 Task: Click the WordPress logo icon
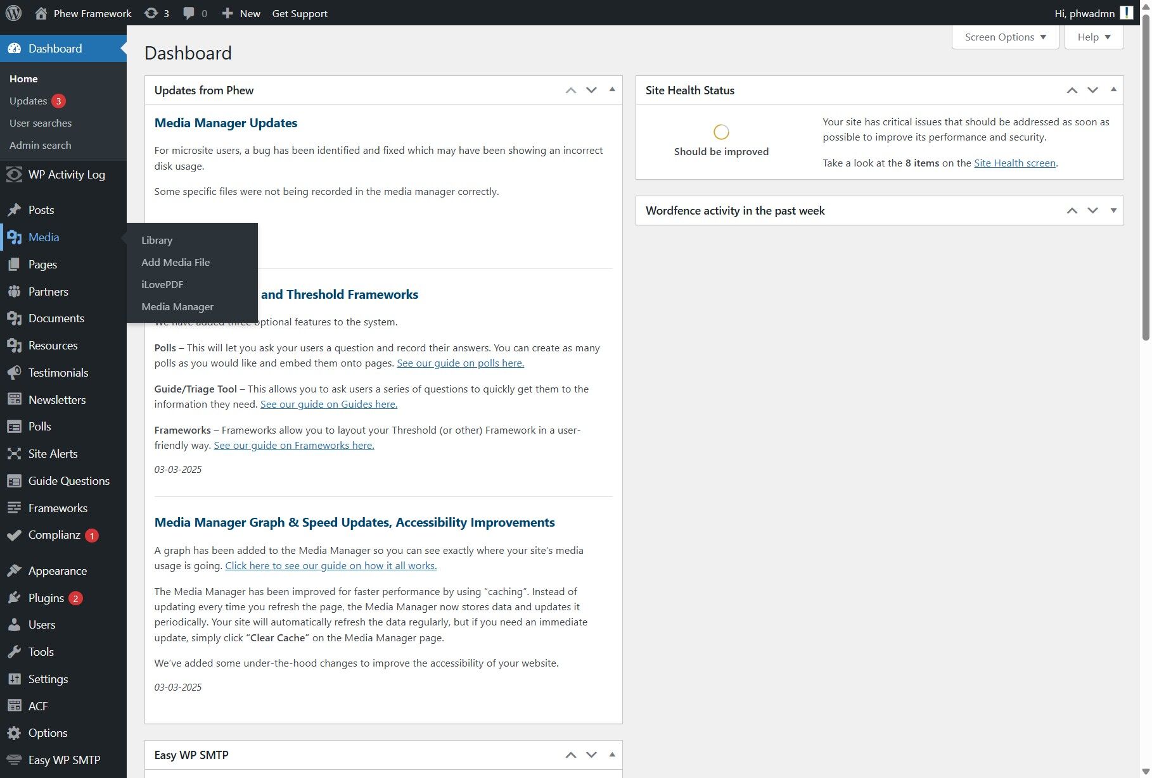[13, 13]
